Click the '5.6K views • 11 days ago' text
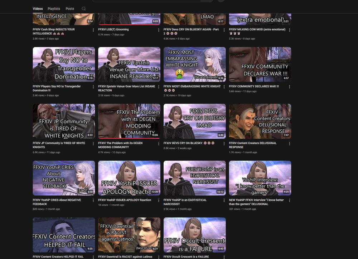 tap(243, 91)
